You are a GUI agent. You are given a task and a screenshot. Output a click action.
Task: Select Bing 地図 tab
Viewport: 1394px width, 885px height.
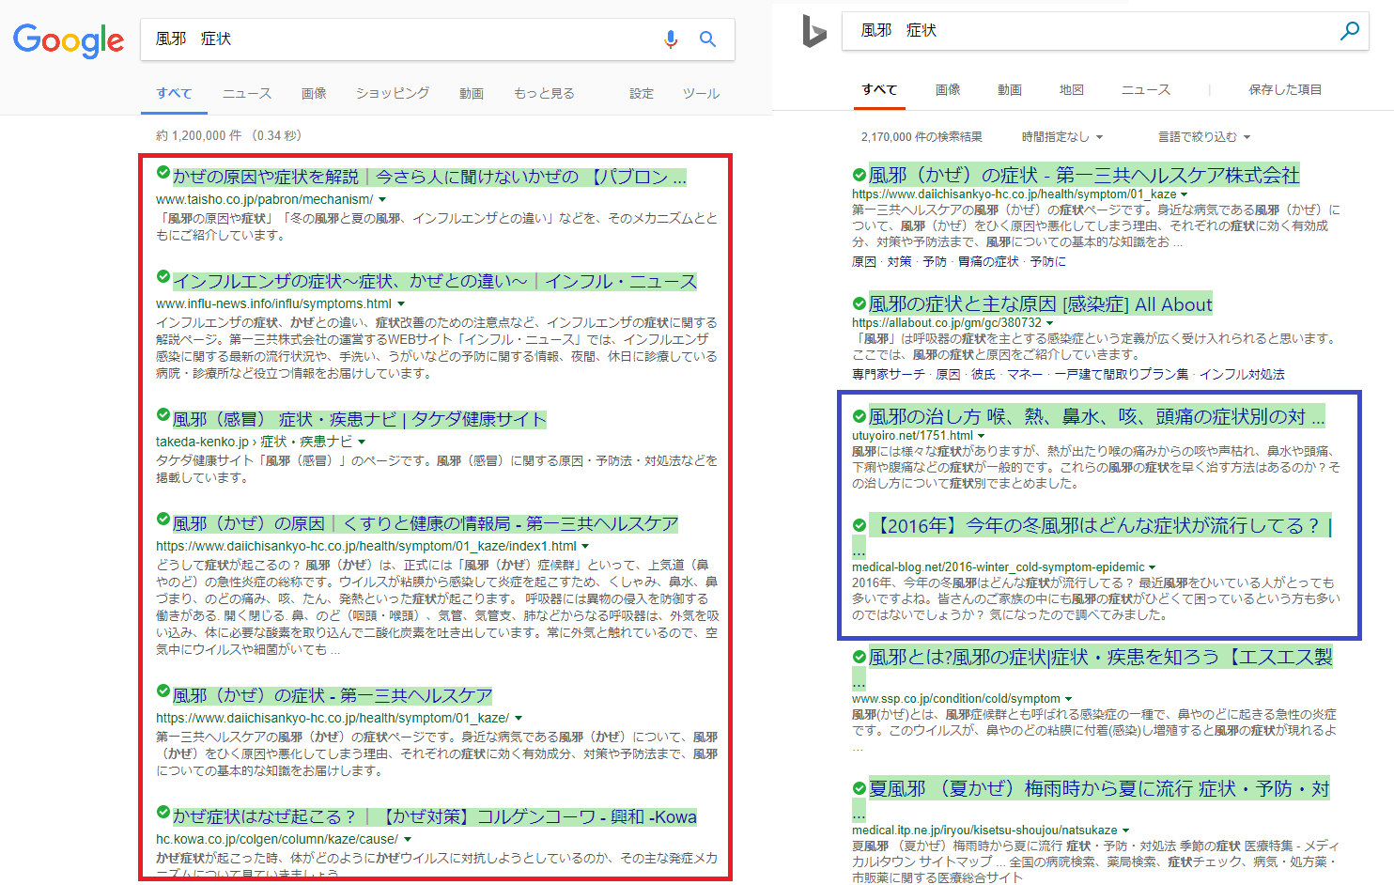(x=1072, y=89)
